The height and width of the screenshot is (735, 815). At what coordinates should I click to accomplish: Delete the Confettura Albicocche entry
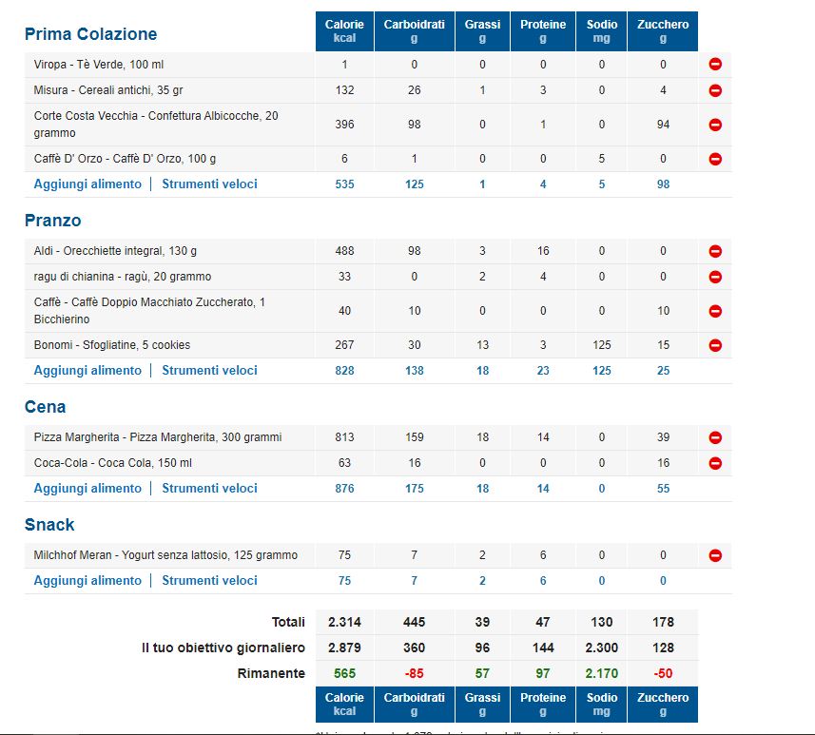tap(715, 125)
